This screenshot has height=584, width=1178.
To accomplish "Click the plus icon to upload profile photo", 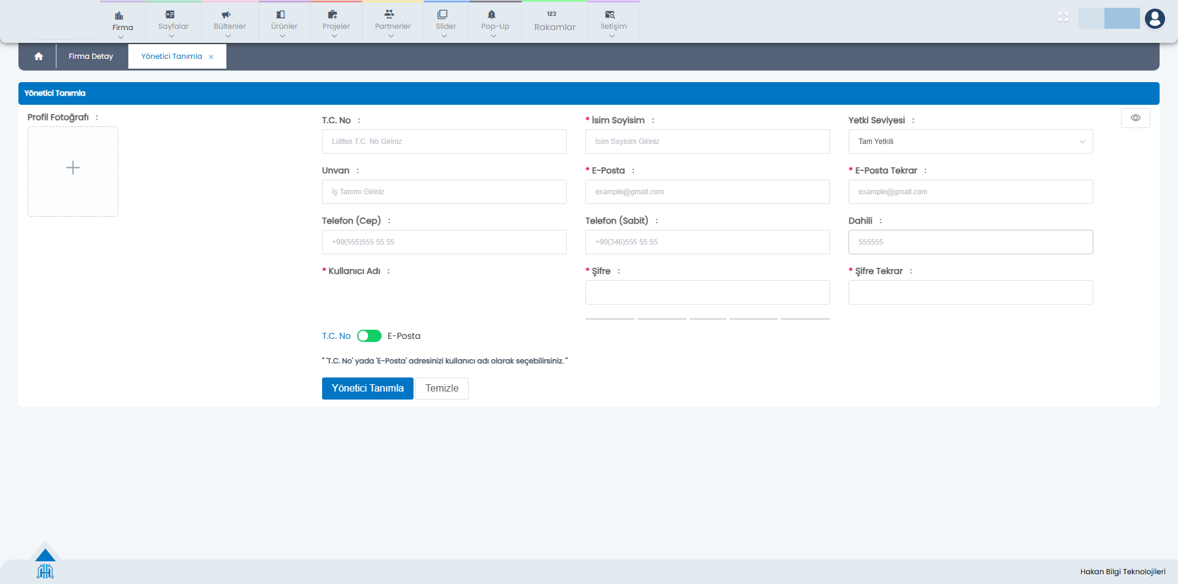I will coord(73,168).
